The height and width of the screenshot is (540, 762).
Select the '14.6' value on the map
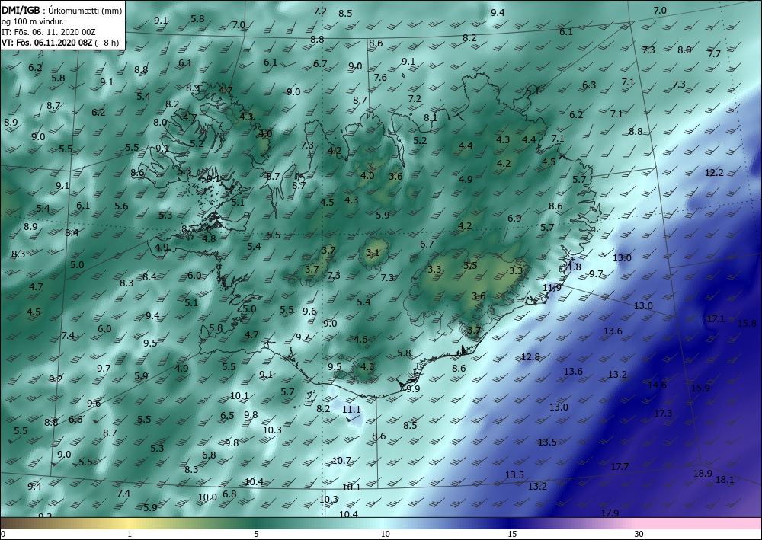[657, 385]
